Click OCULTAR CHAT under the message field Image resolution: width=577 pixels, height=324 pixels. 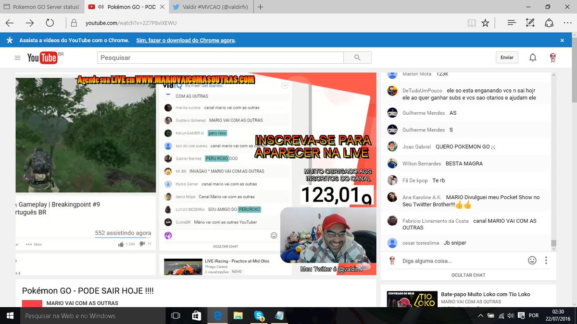tap(468, 275)
